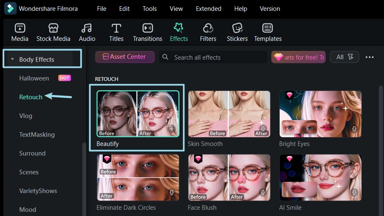Screen dimensions: 384x216
Task: Open the Help menu
Action: click(240, 9)
